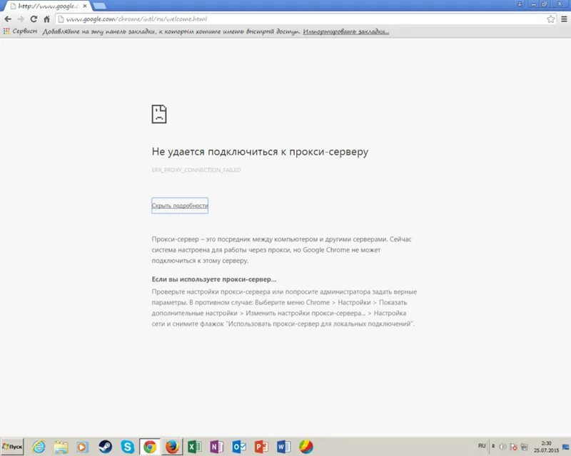Click the Скрыть подробности button
The image size is (571, 456).
coord(180,205)
